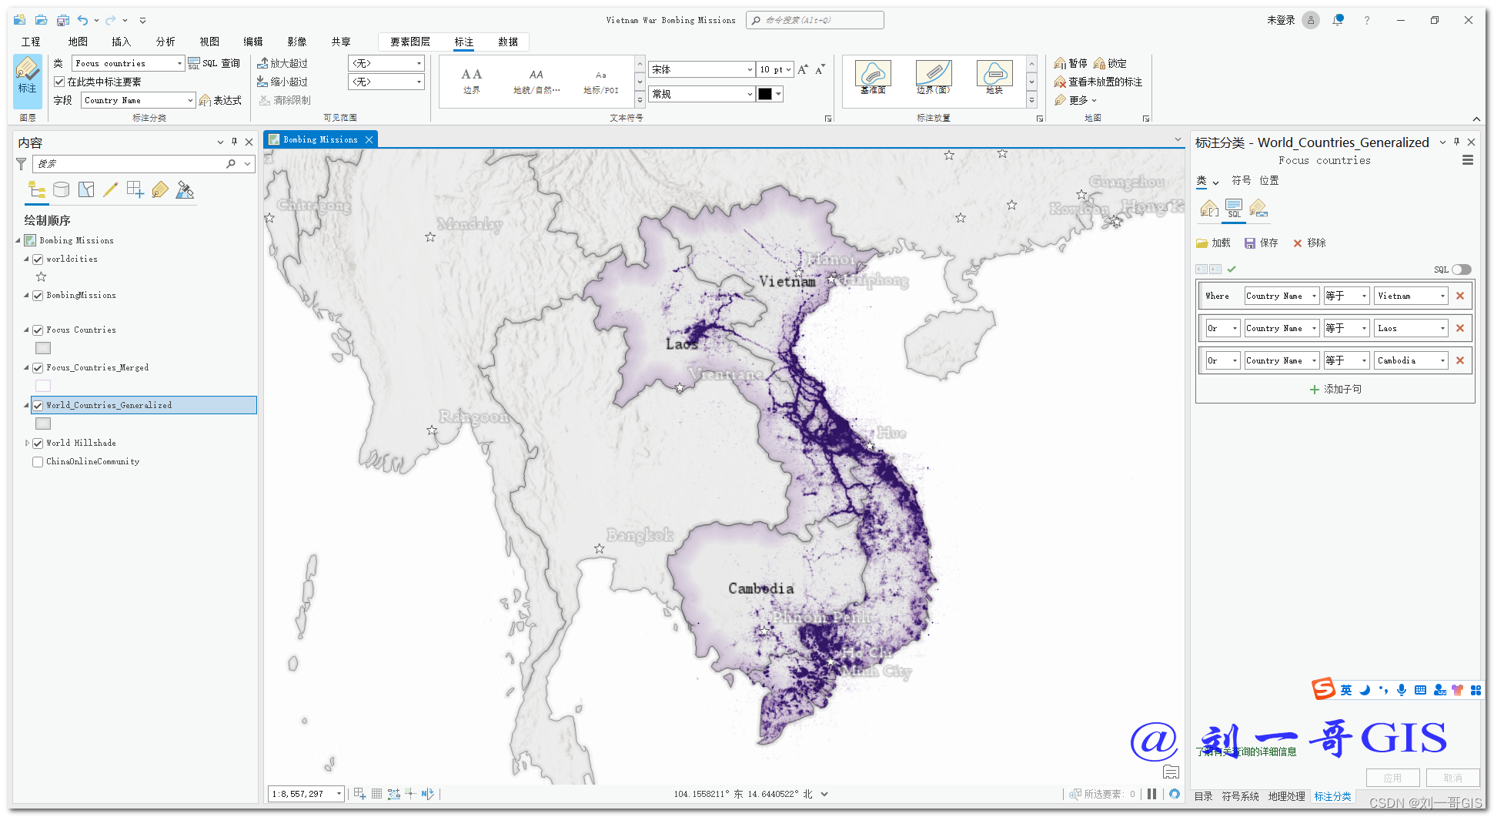1494x817 pixels.
Task: Switch Contents pane to list by snapping
Action: click(135, 189)
